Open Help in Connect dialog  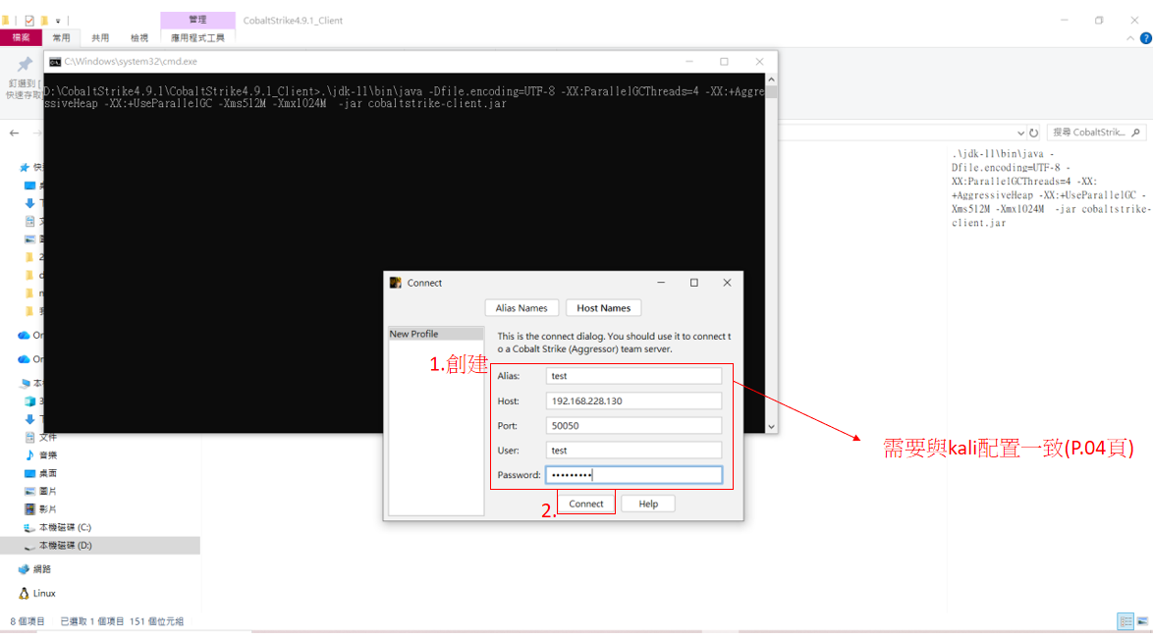(648, 504)
